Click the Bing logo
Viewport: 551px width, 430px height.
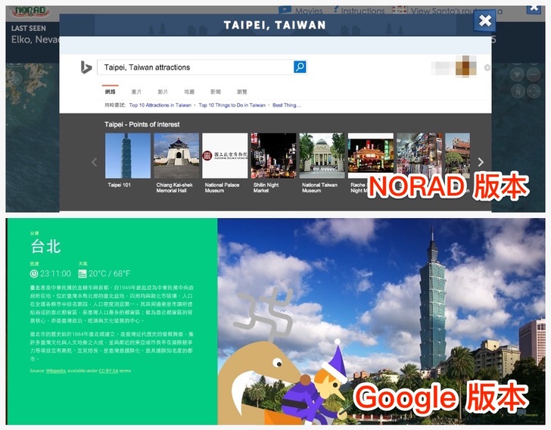click(86, 67)
